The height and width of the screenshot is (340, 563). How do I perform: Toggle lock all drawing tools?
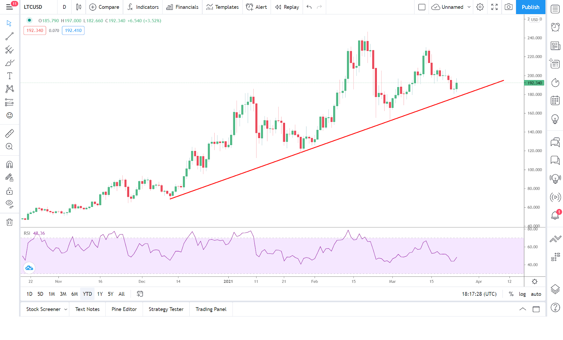click(x=10, y=191)
